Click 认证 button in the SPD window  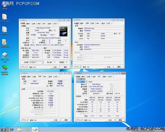[x=110, y=120]
